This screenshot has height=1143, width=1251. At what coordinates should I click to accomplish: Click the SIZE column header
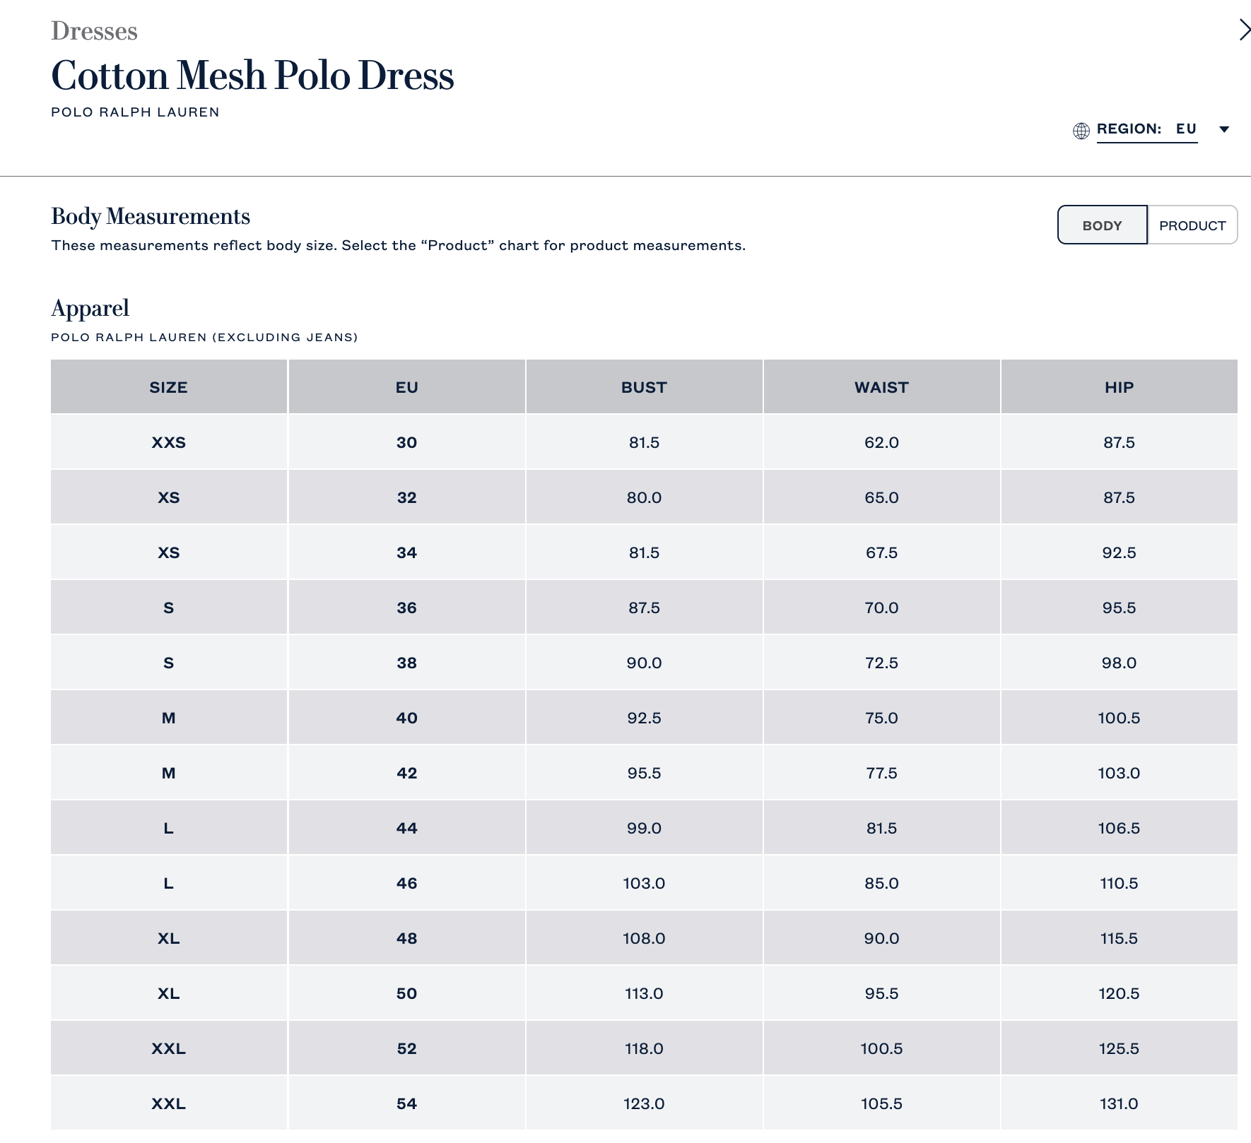pos(168,387)
